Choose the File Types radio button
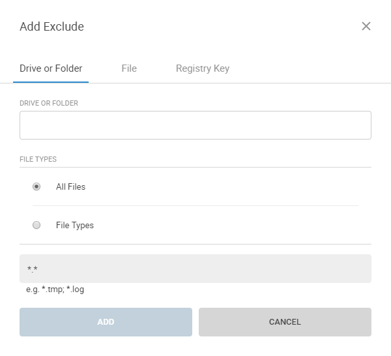Image resolution: width=391 pixels, height=356 pixels. pyautogui.click(x=36, y=225)
